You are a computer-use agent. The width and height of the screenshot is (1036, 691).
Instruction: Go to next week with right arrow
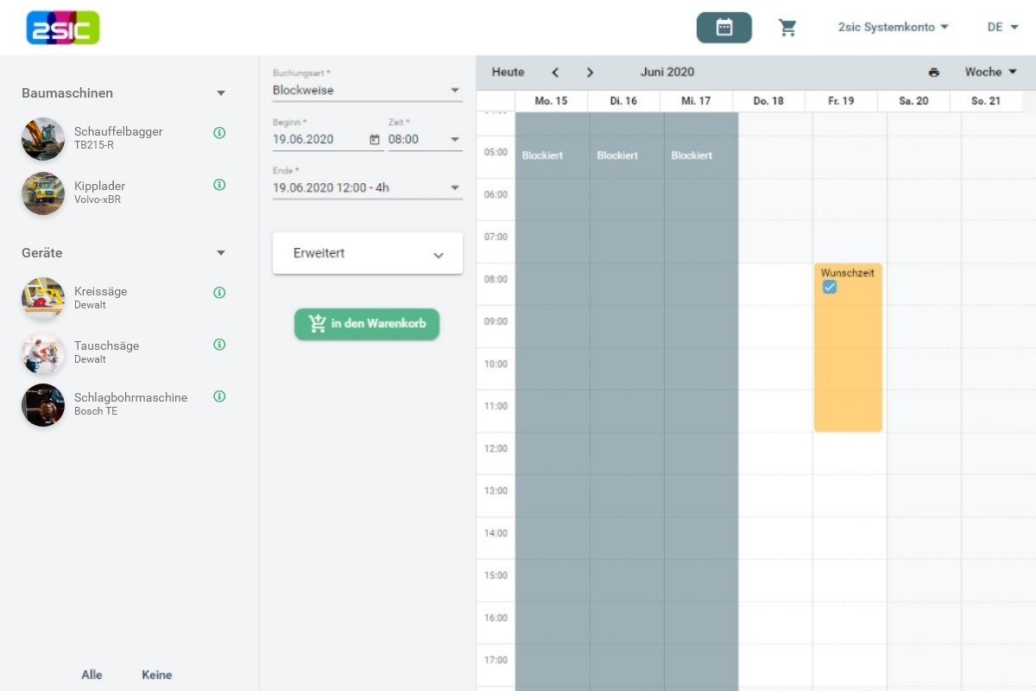[x=590, y=73]
